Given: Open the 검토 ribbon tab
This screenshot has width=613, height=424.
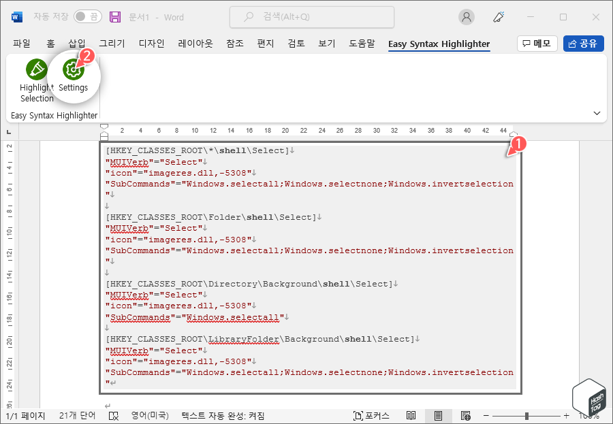Looking at the screenshot, I should point(296,44).
